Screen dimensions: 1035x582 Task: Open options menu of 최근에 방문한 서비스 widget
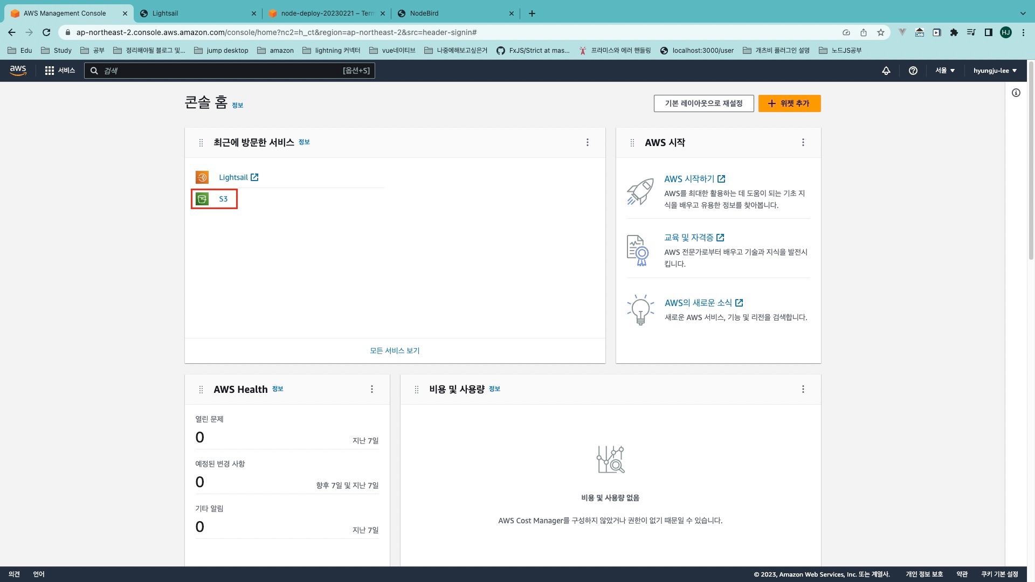pos(588,142)
